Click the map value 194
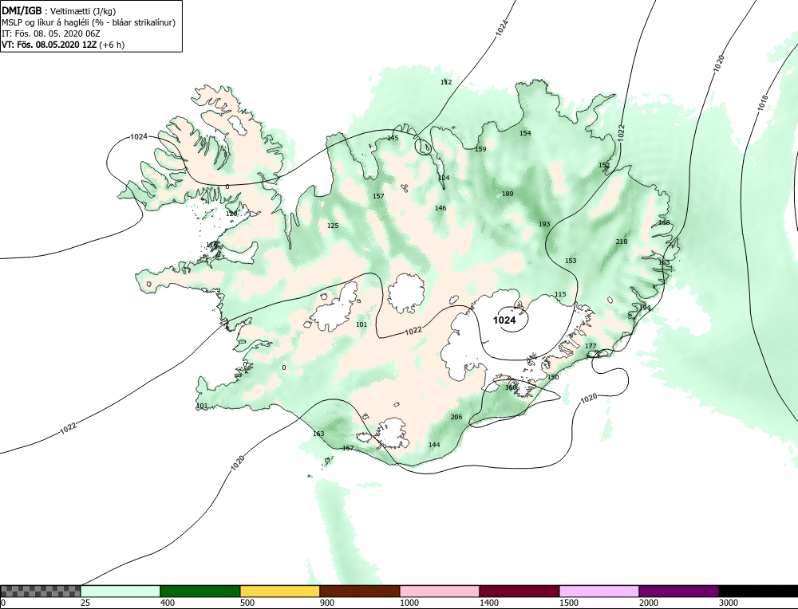798x609 pixels. (645, 308)
